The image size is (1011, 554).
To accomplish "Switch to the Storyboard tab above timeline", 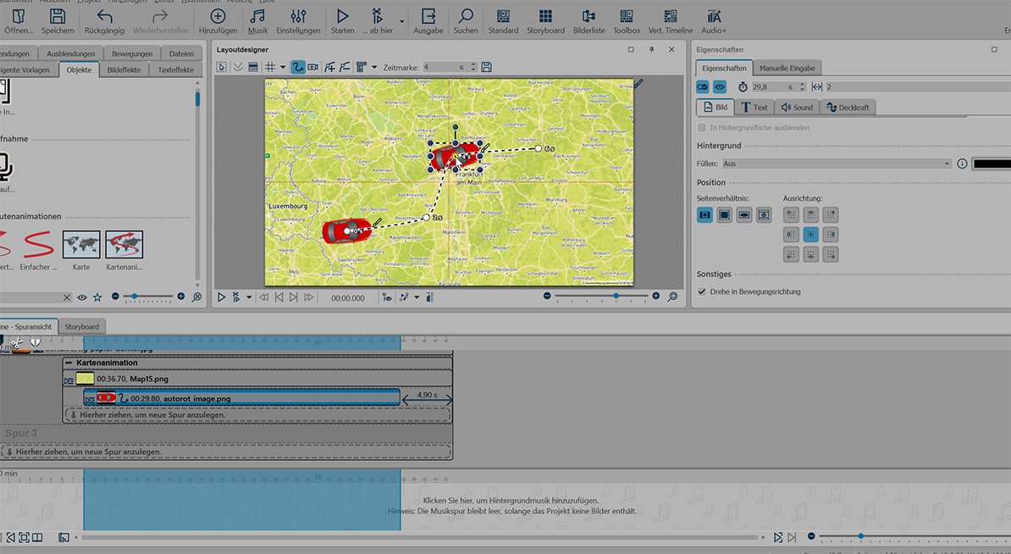I will [82, 327].
